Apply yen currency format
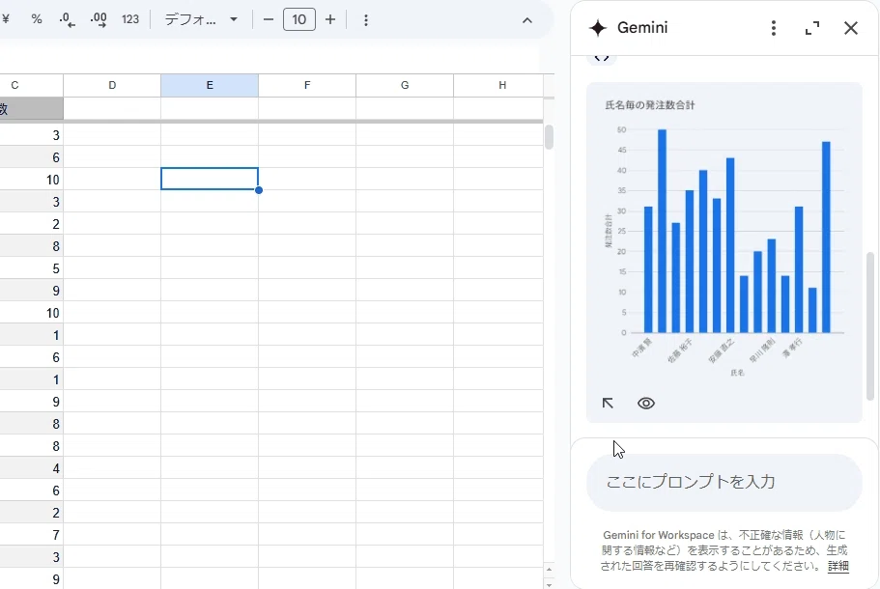This screenshot has height=589, width=880. tap(6, 19)
